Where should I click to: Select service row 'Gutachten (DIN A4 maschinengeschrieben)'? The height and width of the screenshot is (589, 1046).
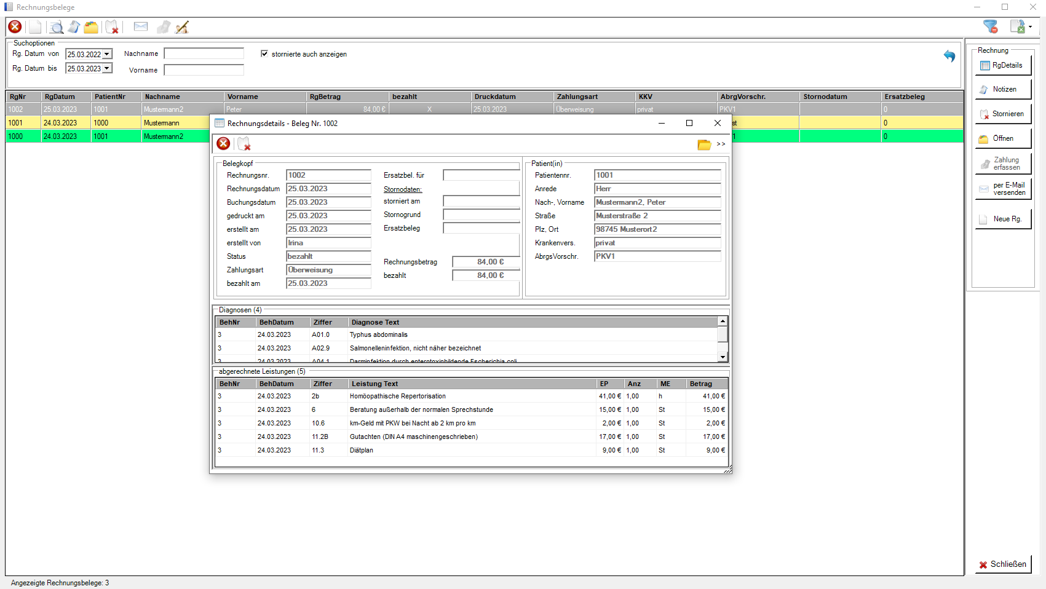(472, 437)
